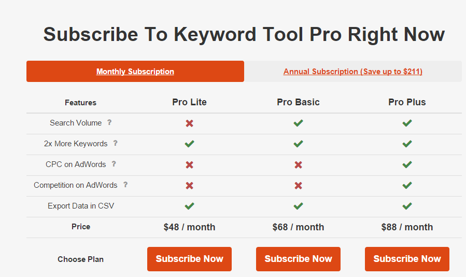Click the green check for Pro Lite Export Data
Image resolution: width=466 pixels, height=277 pixels.
click(x=190, y=206)
